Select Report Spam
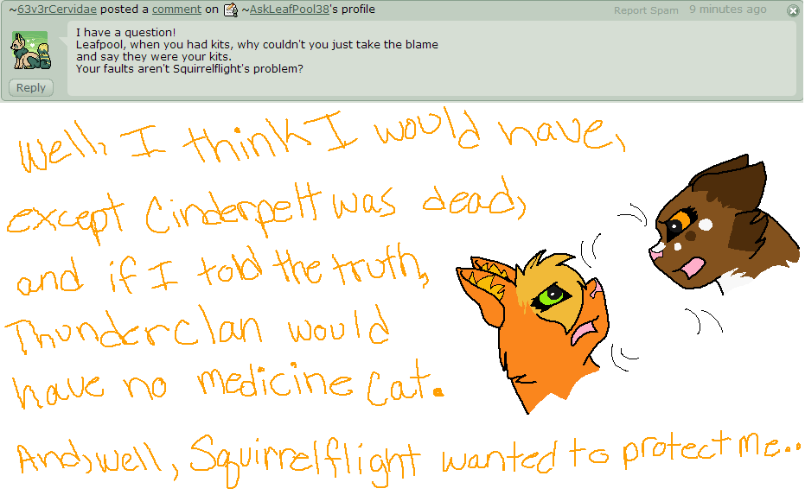Image resolution: width=805 pixels, height=495 pixels. click(646, 10)
